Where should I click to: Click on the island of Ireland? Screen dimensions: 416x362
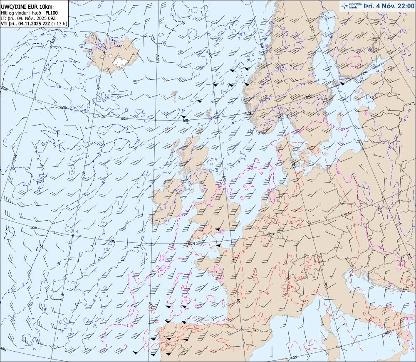click(x=168, y=202)
